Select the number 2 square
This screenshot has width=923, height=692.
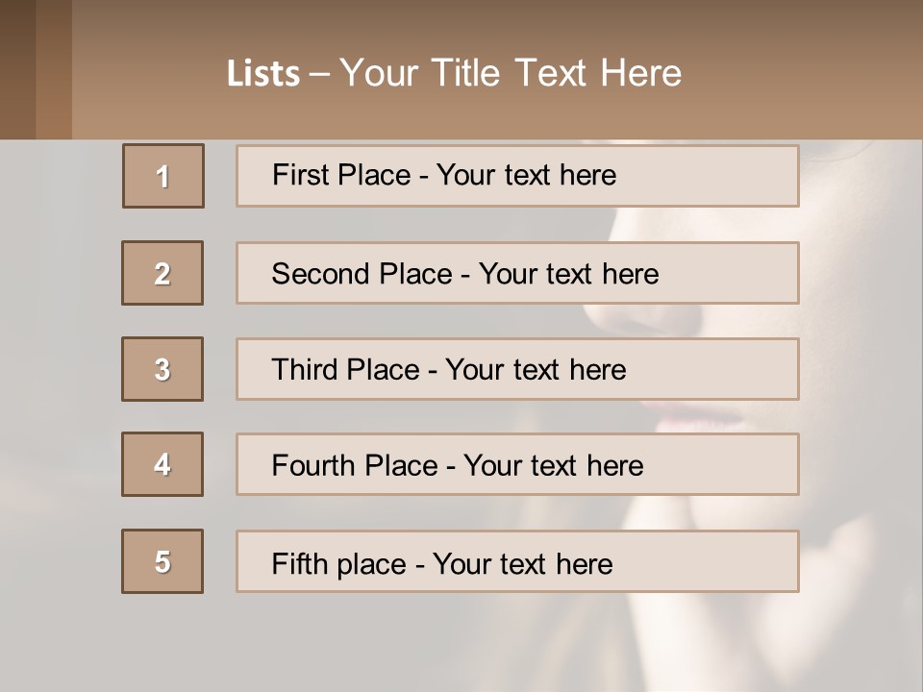(162, 273)
